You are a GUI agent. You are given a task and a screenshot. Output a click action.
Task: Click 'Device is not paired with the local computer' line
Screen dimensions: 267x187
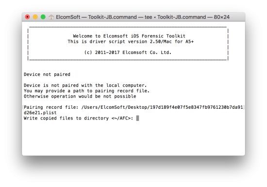[85, 85]
